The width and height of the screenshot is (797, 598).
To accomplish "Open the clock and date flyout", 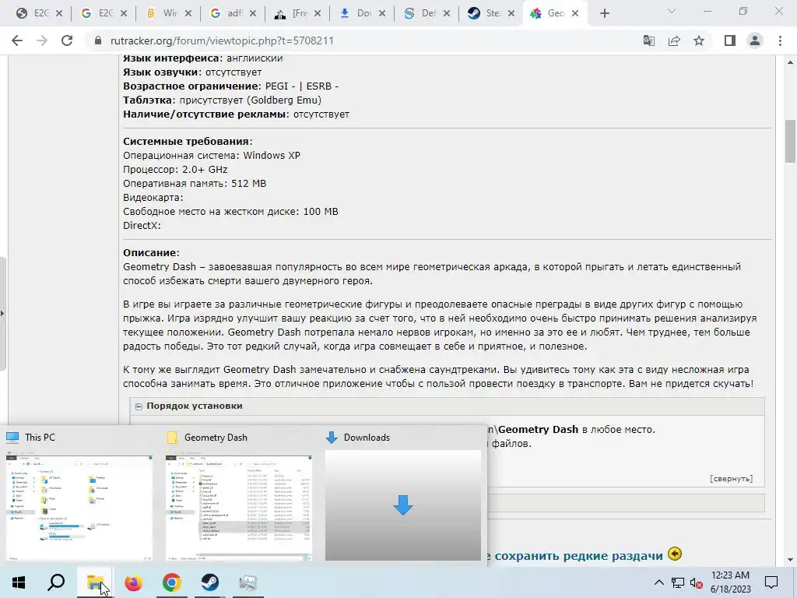I will pos(730,582).
